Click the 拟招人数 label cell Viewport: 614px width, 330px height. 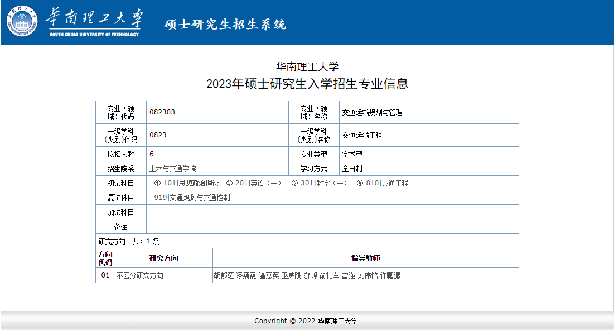(121, 154)
